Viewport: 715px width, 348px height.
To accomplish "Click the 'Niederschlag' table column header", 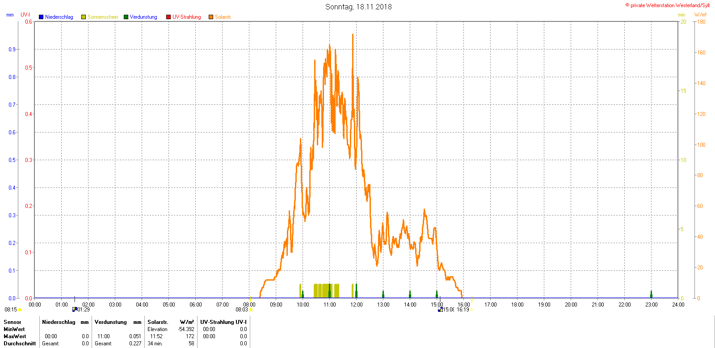I will [x=59, y=322].
